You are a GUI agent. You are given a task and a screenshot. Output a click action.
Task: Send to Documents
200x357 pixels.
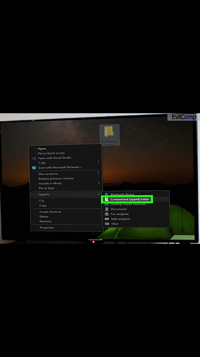point(119,209)
